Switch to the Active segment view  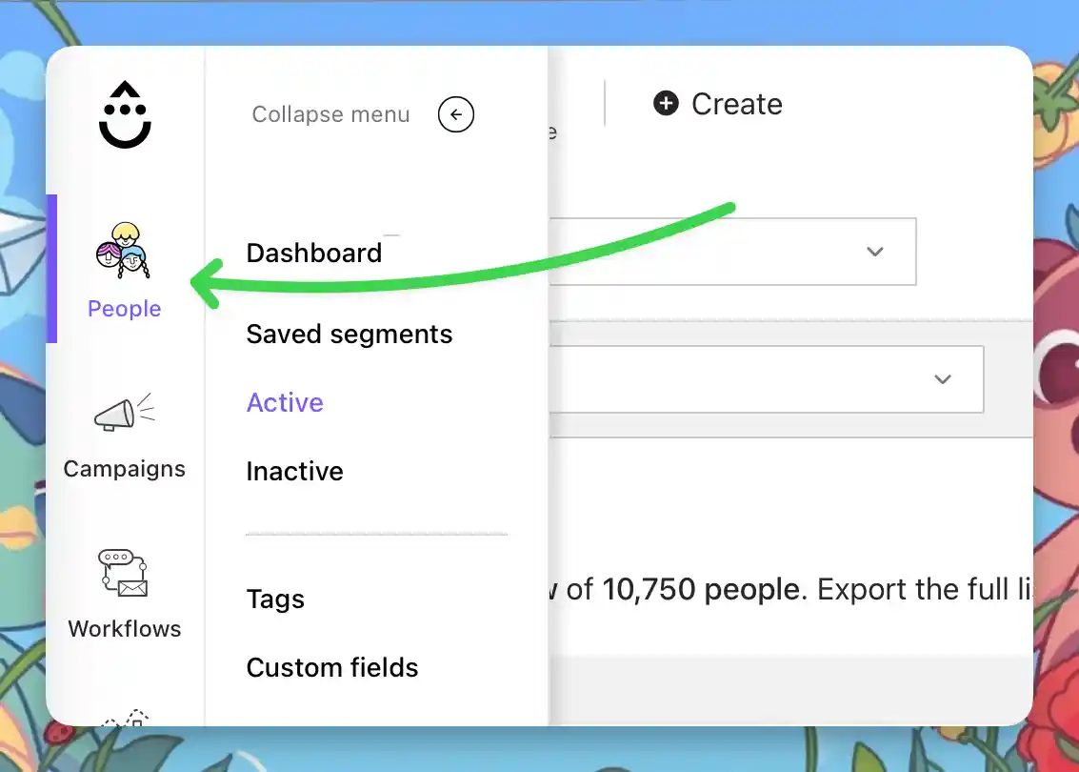click(284, 402)
